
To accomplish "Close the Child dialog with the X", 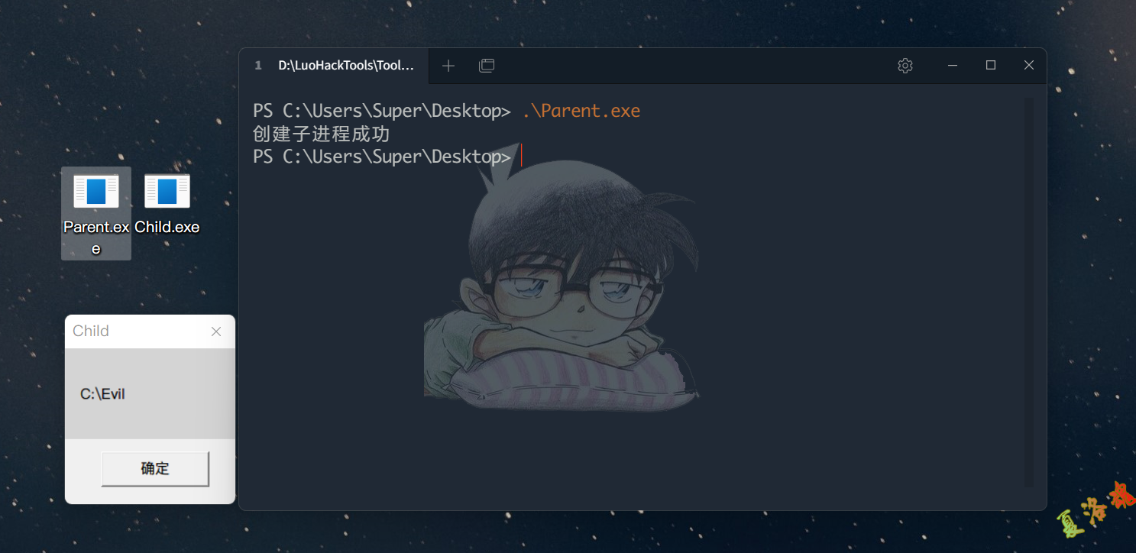I will [x=216, y=331].
